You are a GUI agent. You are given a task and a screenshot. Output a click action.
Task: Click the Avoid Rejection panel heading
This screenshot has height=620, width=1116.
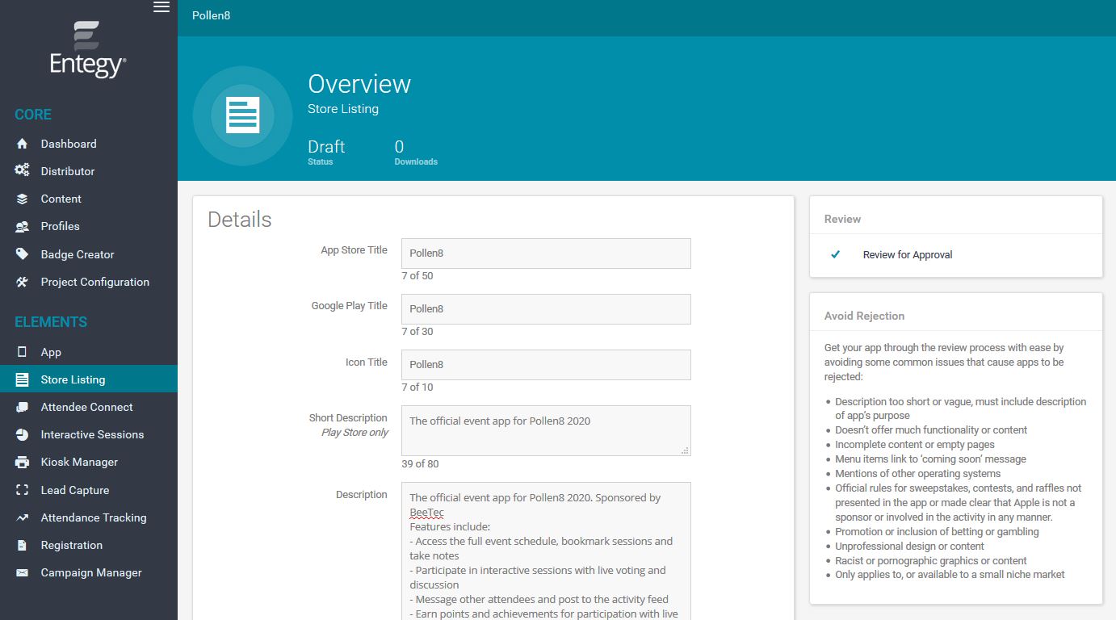[x=864, y=316]
